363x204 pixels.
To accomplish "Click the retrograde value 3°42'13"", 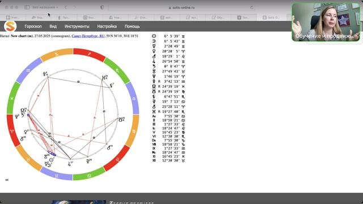I will click(x=172, y=82).
